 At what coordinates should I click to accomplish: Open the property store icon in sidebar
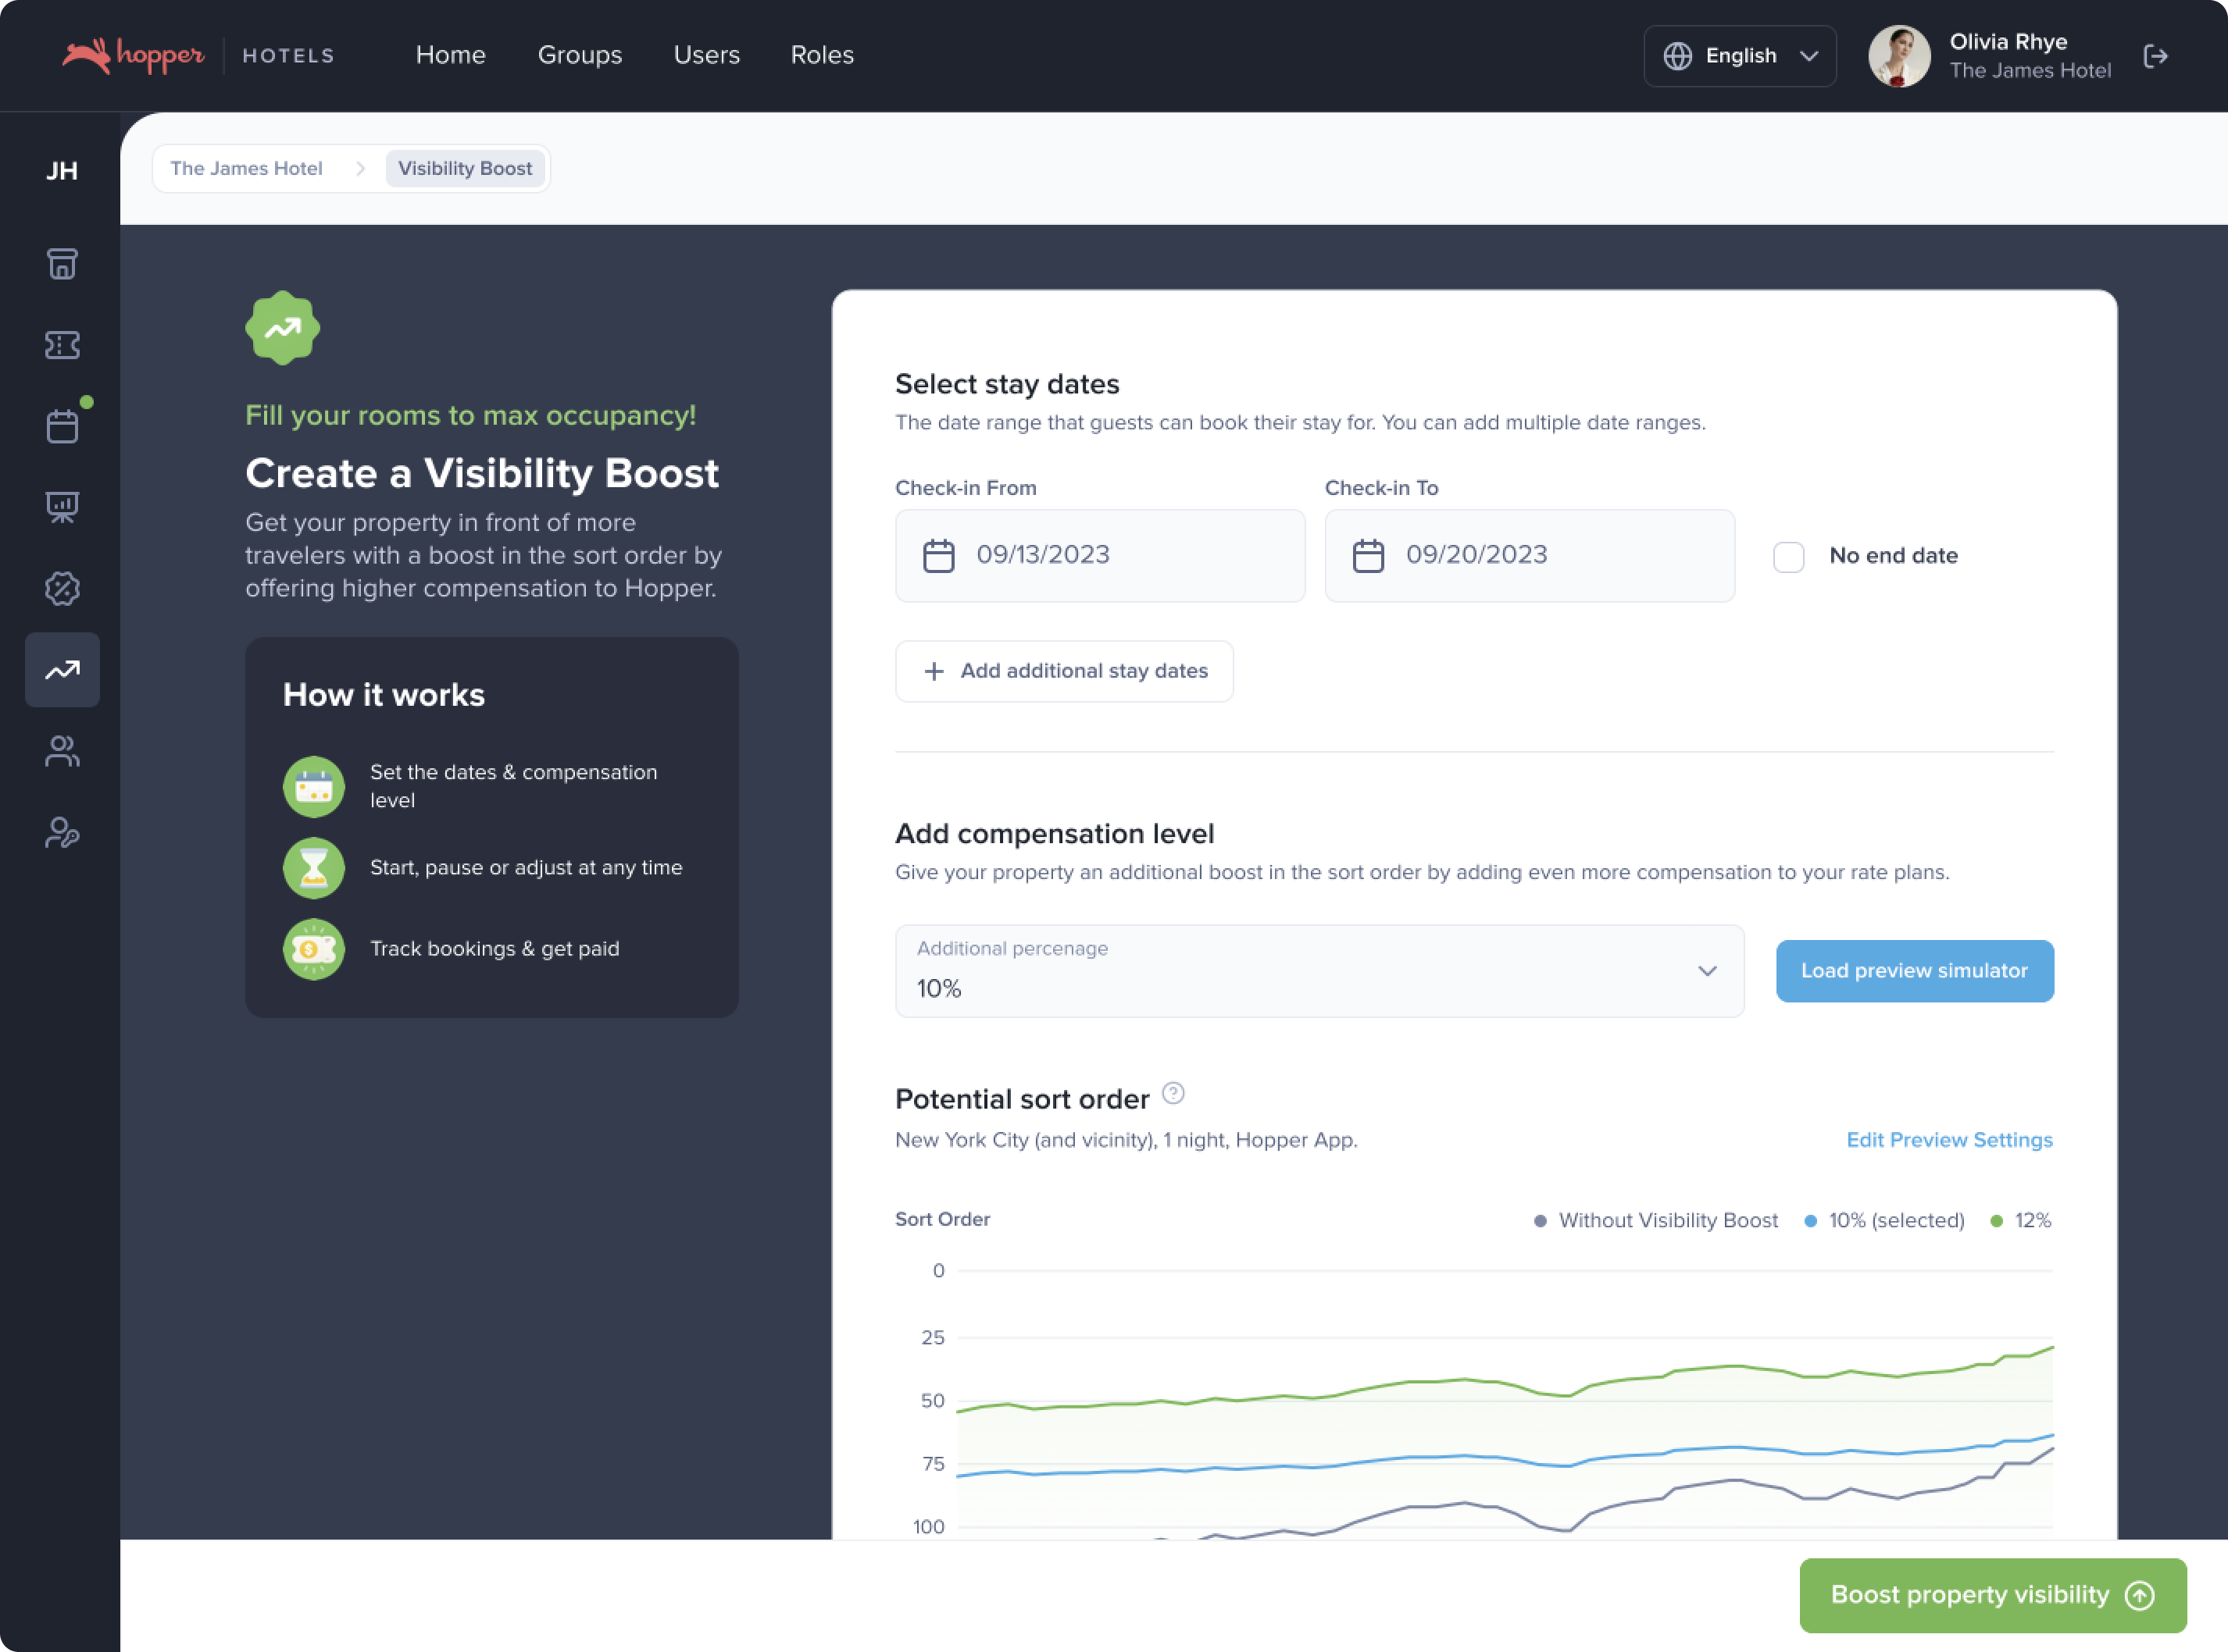click(x=62, y=264)
